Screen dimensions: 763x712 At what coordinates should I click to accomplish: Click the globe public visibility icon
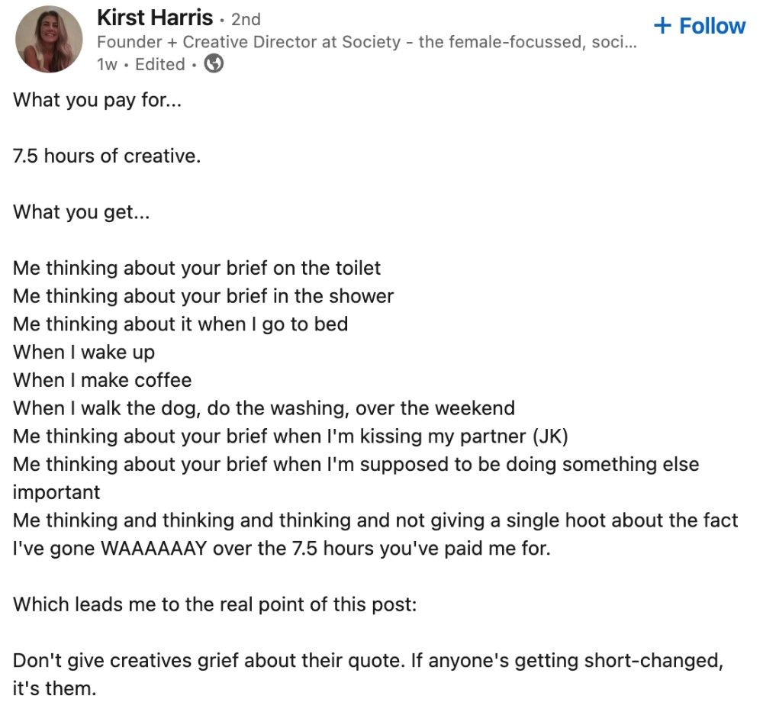tap(214, 64)
